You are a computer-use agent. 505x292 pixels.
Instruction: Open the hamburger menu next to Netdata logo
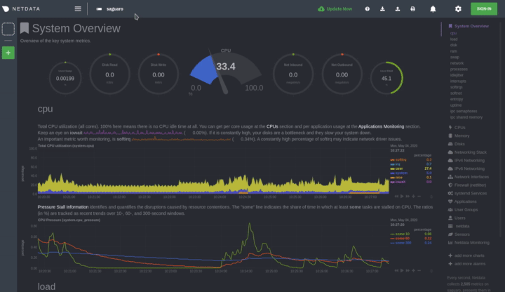pyautogui.click(x=78, y=9)
